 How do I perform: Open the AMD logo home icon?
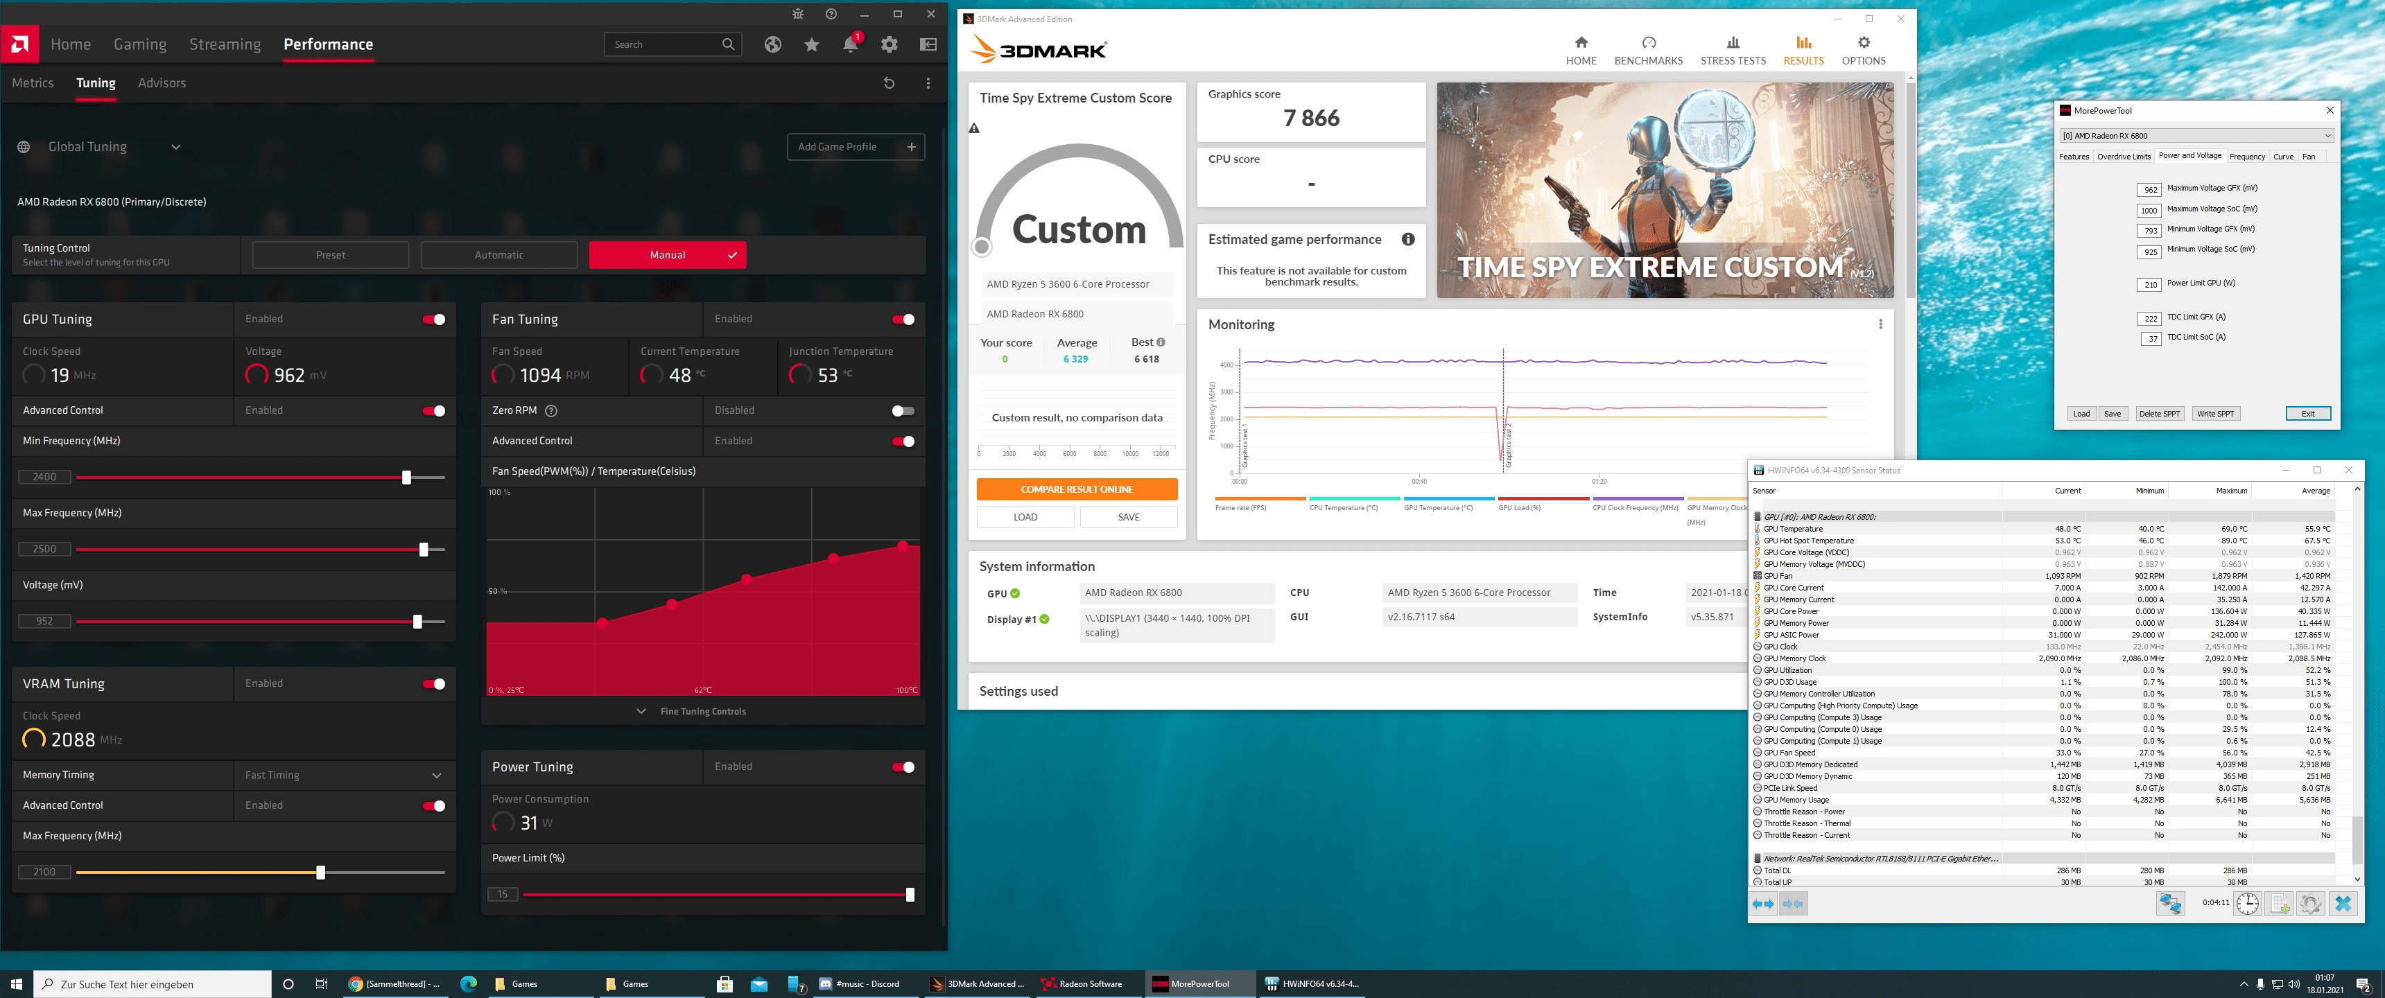[19, 44]
